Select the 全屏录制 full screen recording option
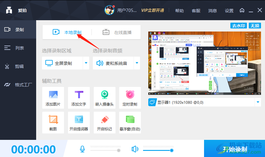This screenshot has height=157, width=265. coord(62,63)
